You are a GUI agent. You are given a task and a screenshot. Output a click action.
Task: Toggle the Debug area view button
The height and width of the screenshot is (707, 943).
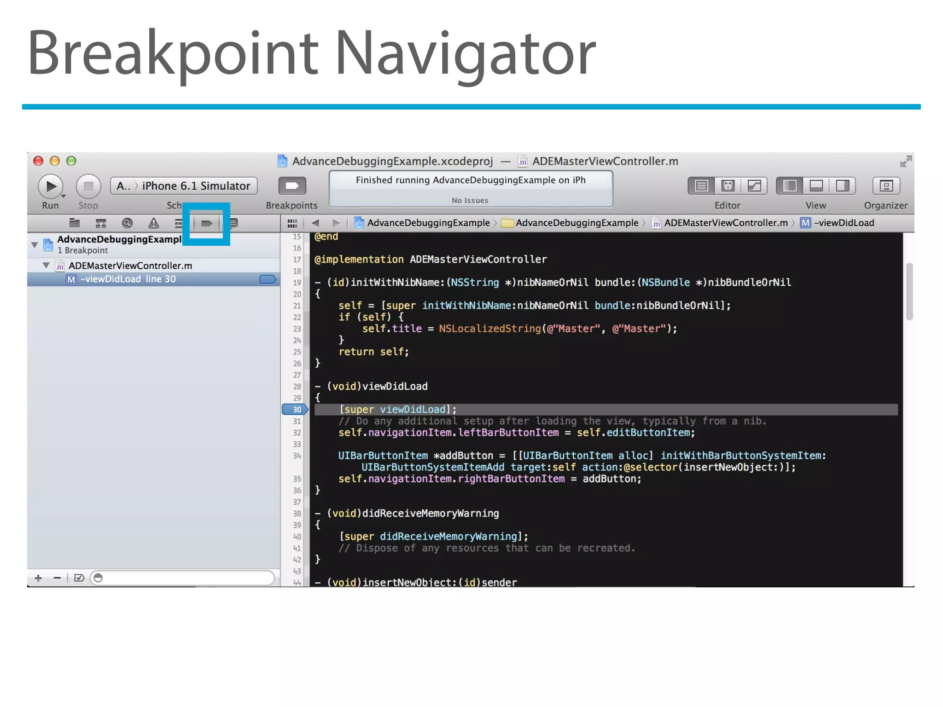pos(816,186)
